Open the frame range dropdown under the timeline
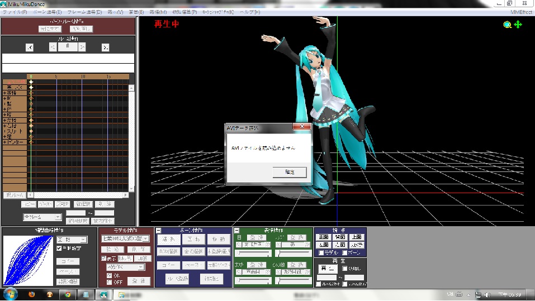Viewport: 535px width, 301px height. coord(42,217)
